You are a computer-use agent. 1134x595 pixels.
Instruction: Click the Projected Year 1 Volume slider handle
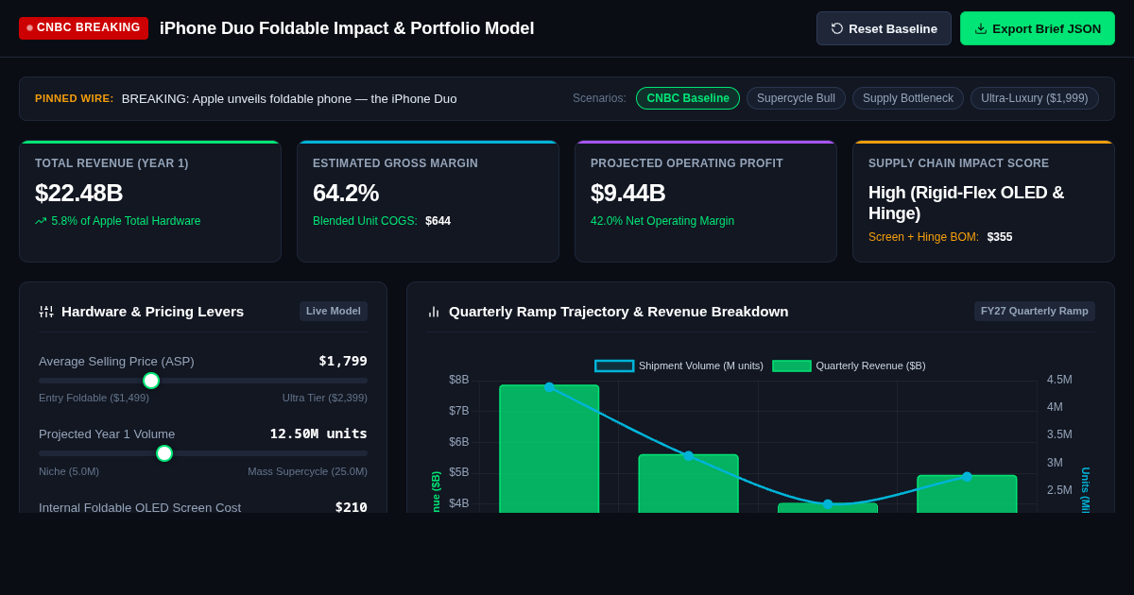(x=164, y=453)
